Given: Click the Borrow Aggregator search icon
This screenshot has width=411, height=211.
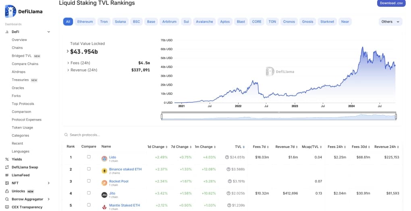Looking at the screenshot, I should [x=7, y=199].
